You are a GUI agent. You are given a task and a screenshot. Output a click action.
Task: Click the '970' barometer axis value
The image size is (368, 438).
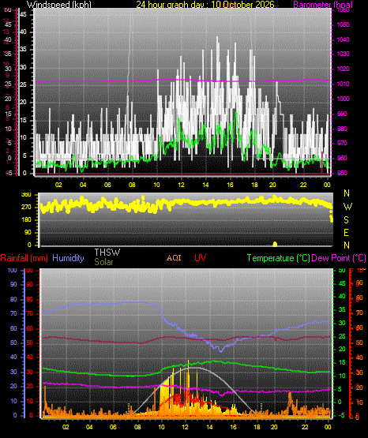[342, 143]
